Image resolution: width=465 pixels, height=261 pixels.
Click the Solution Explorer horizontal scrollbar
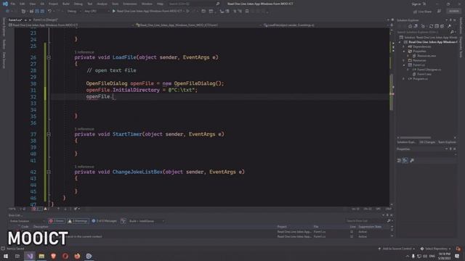click(x=415, y=138)
